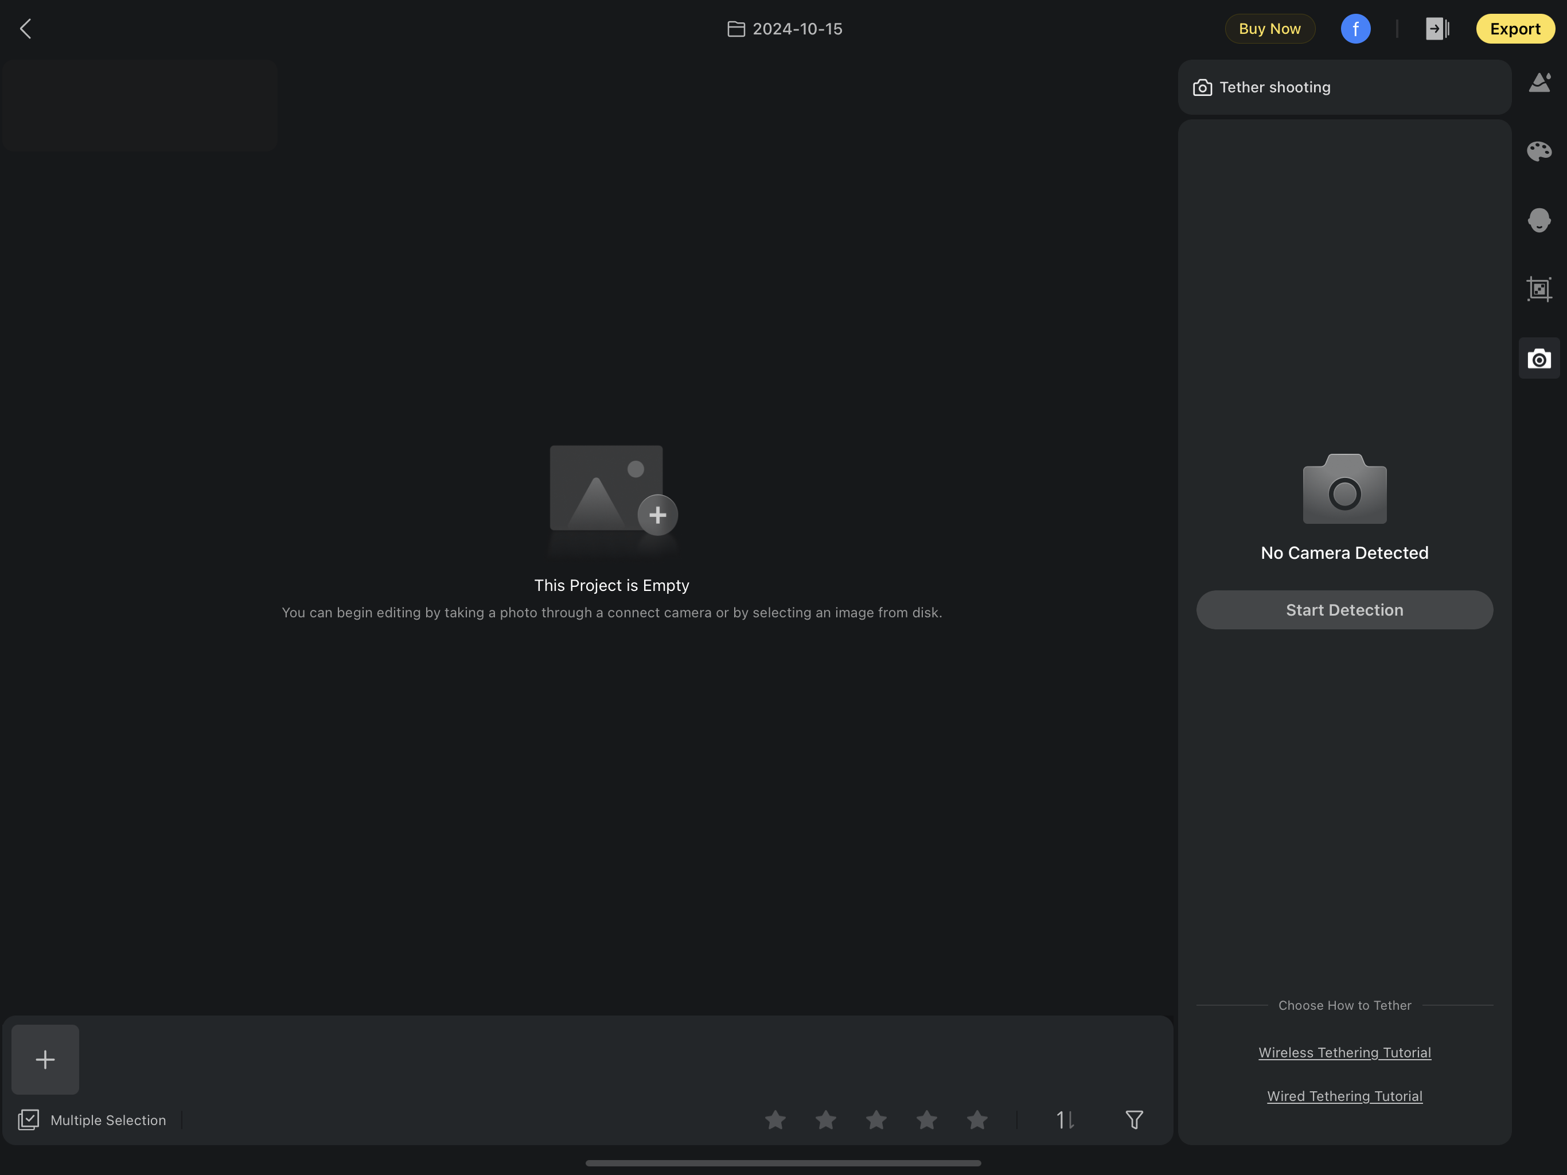Click the Tether shooting panel header
The width and height of the screenshot is (1567, 1175).
1344,87
